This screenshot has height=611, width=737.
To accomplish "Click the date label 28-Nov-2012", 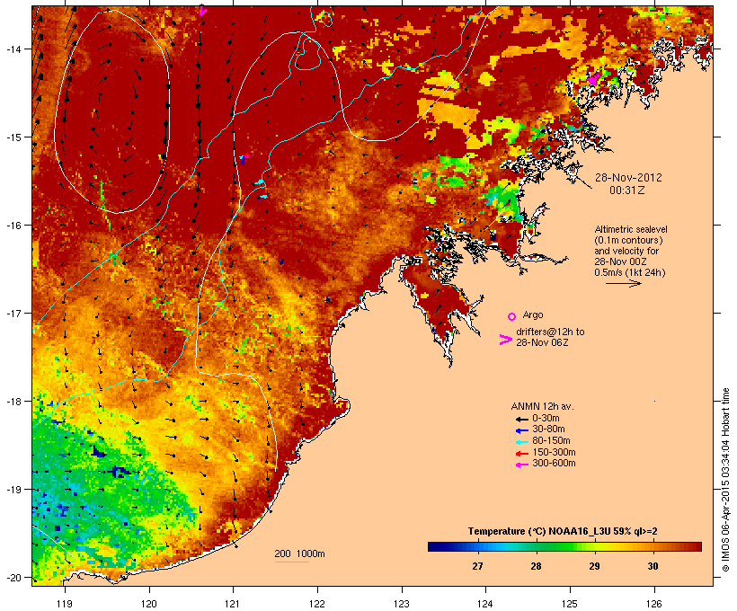I will tap(628, 178).
